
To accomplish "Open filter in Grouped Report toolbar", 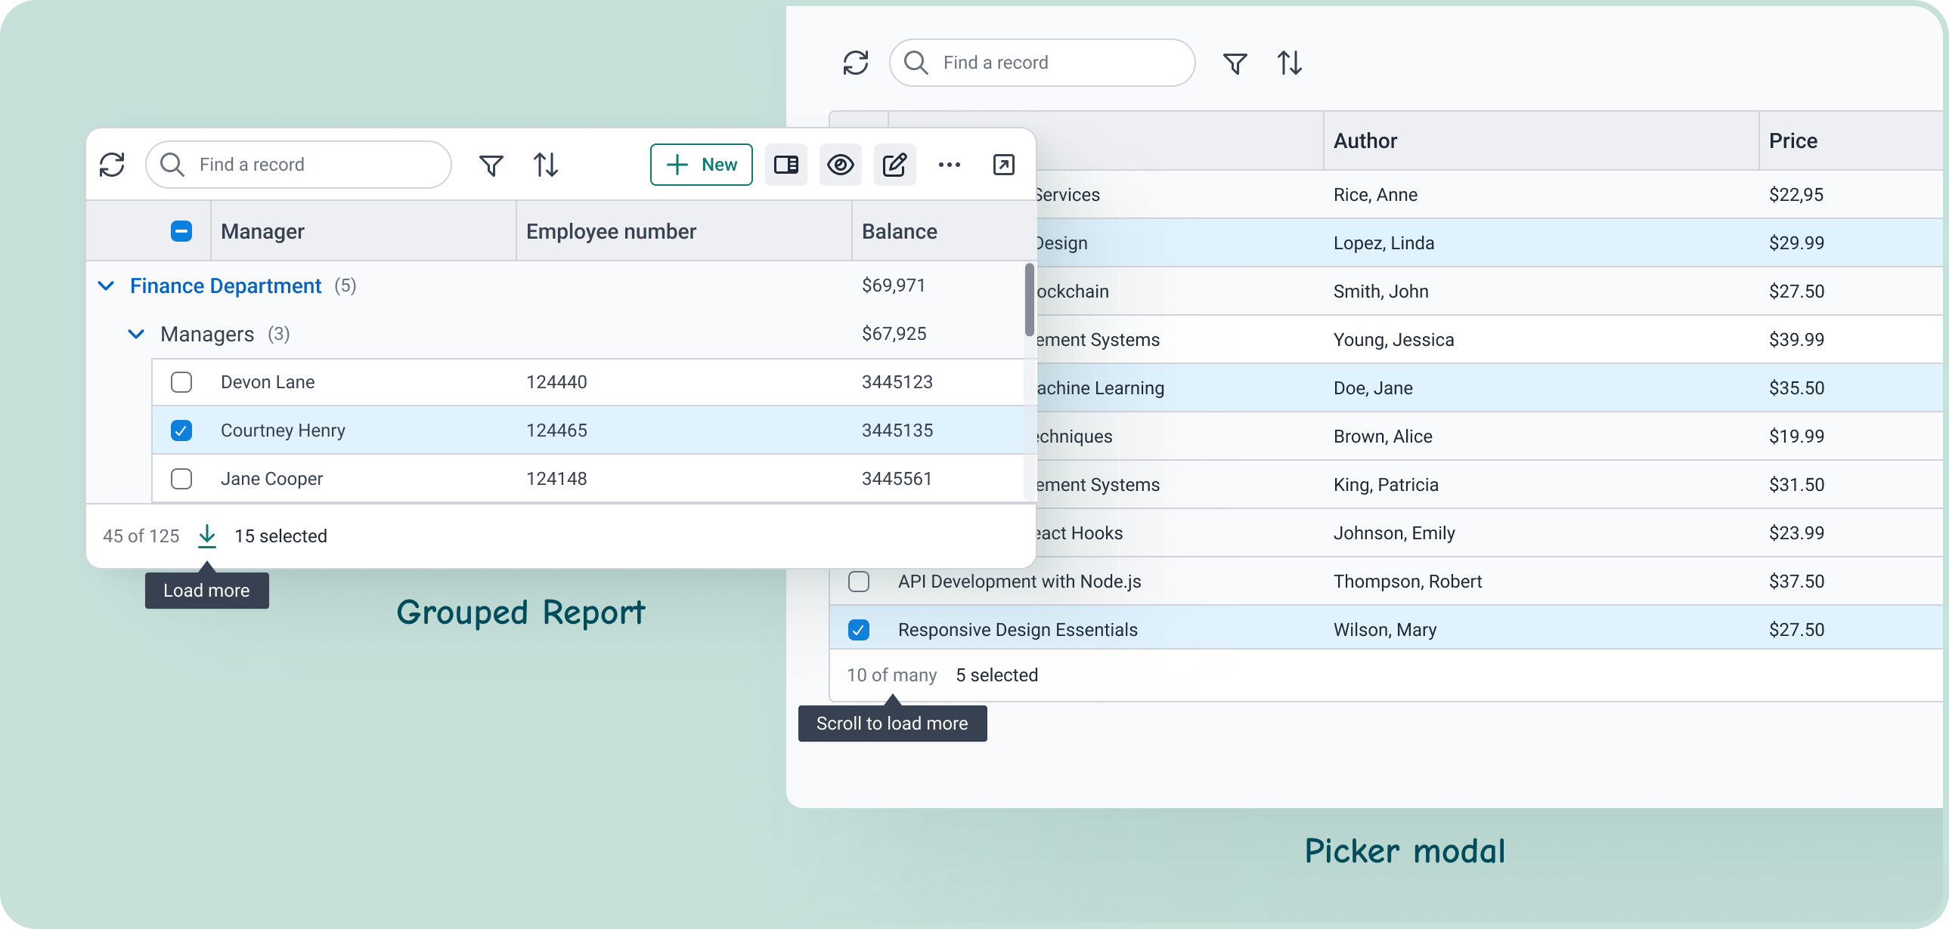I will click(491, 165).
